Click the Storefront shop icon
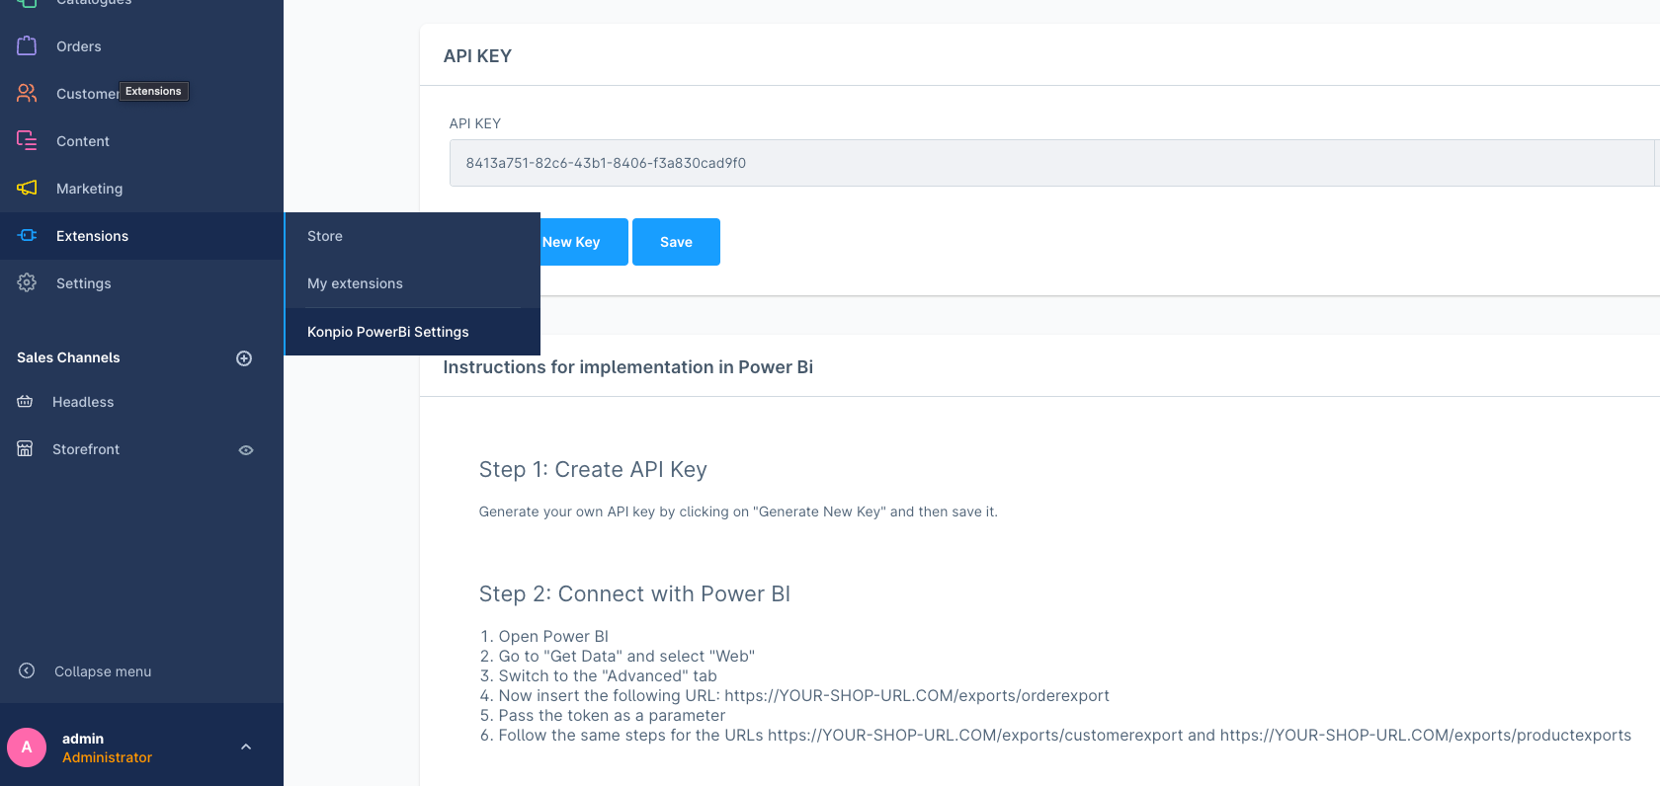Viewport: 1660px width, 786px height. (x=25, y=448)
